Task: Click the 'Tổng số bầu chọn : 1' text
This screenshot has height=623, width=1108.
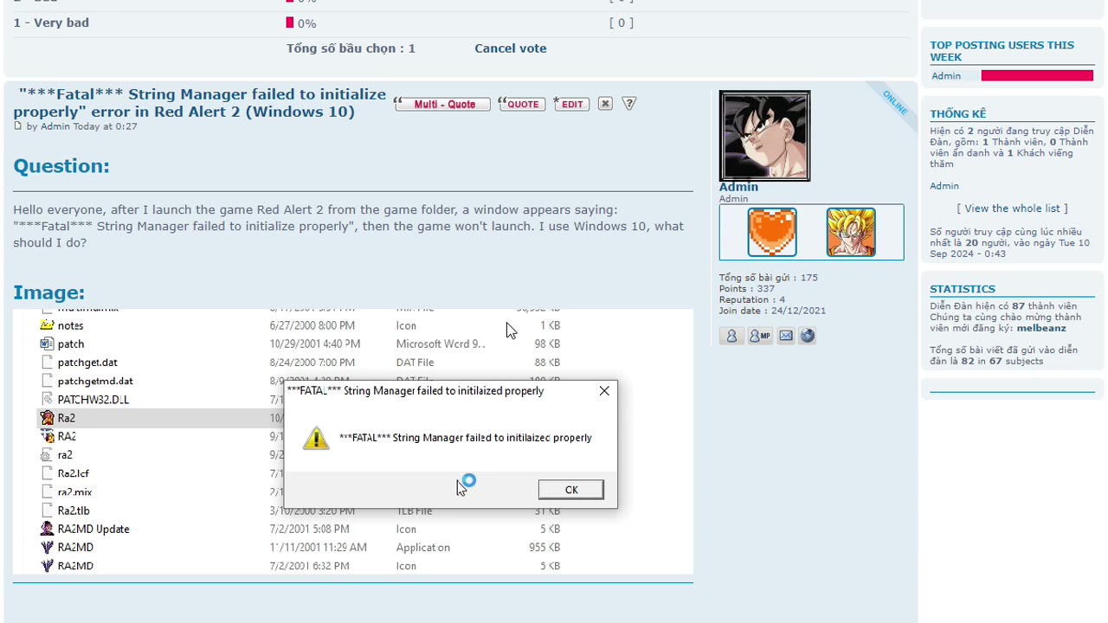Action: (x=351, y=48)
